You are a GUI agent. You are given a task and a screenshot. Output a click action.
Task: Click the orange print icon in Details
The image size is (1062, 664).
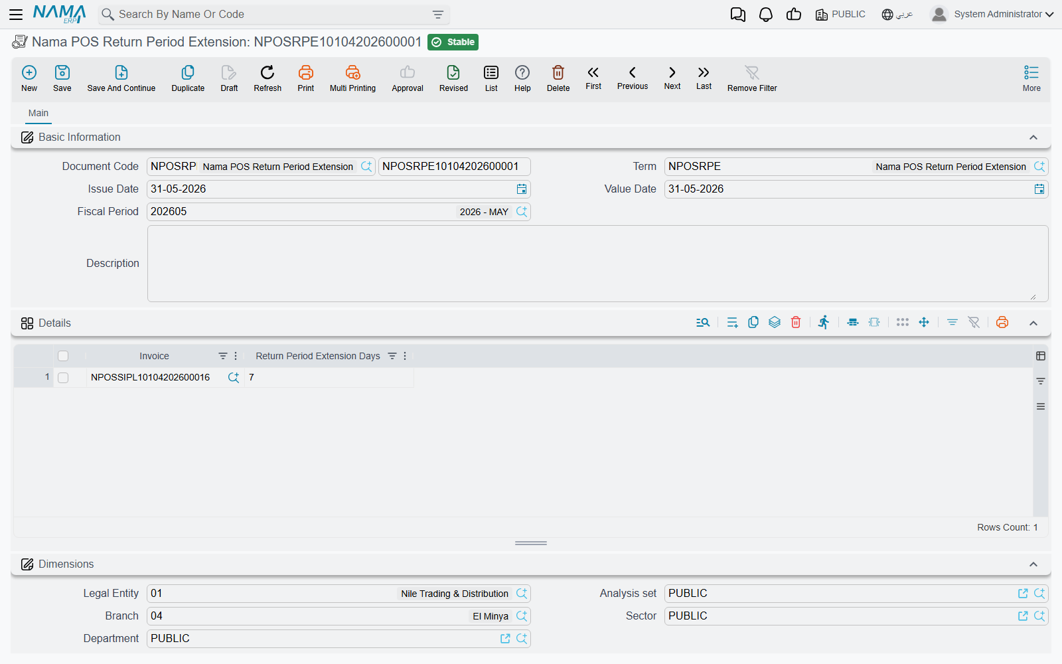pos(1002,323)
